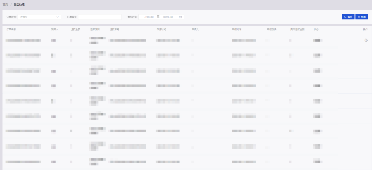Click the 退款金额 column header

[75, 29]
